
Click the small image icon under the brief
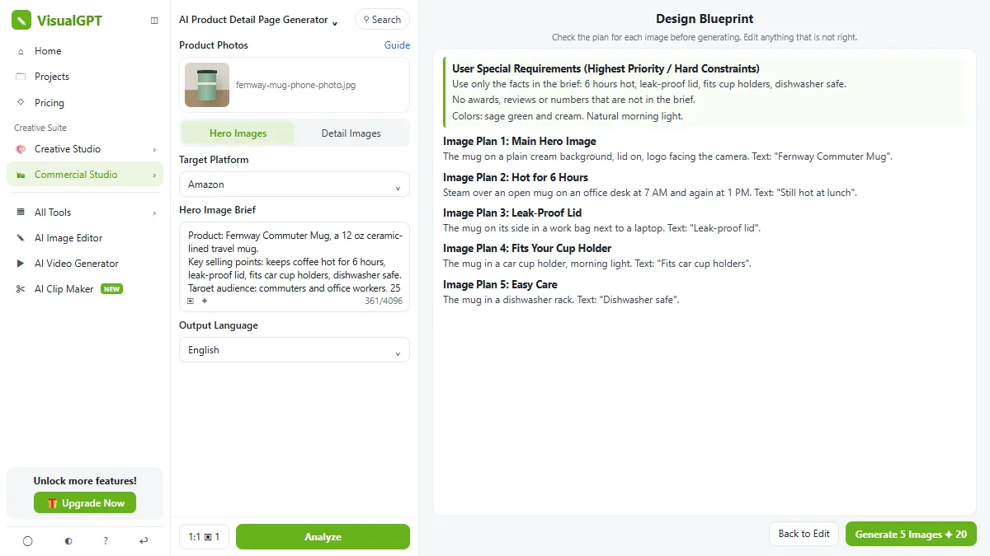pos(191,301)
